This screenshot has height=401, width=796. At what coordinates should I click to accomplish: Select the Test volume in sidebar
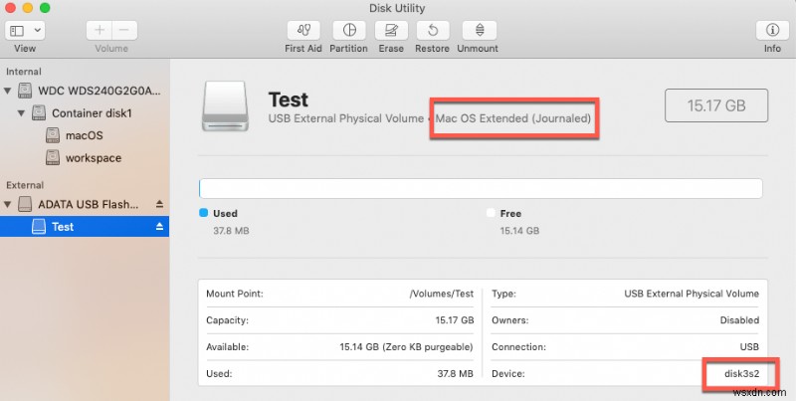click(63, 227)
